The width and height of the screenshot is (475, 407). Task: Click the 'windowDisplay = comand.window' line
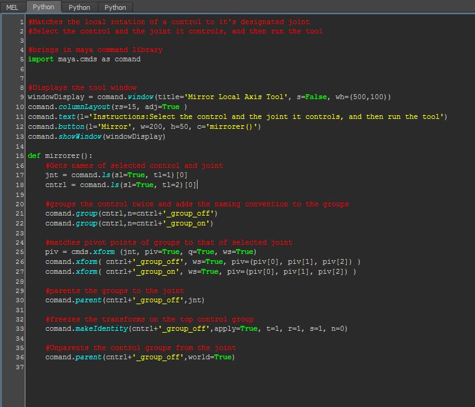click(209, 97)
